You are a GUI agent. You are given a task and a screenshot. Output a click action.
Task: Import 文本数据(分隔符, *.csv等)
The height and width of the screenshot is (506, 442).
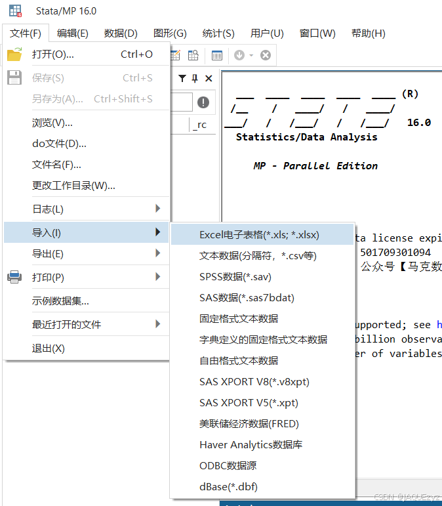coord(262,255)
